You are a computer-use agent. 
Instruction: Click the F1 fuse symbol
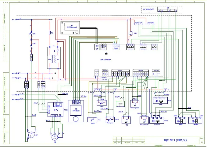tap(49, 32)
